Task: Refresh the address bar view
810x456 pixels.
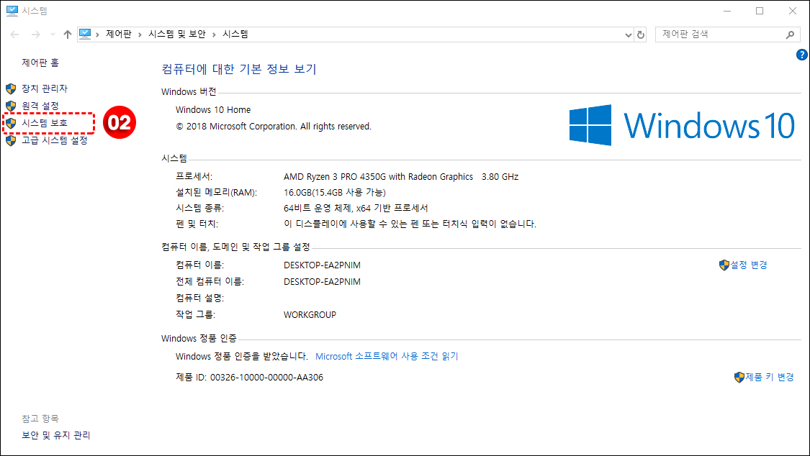Action: tap(641, 35)
